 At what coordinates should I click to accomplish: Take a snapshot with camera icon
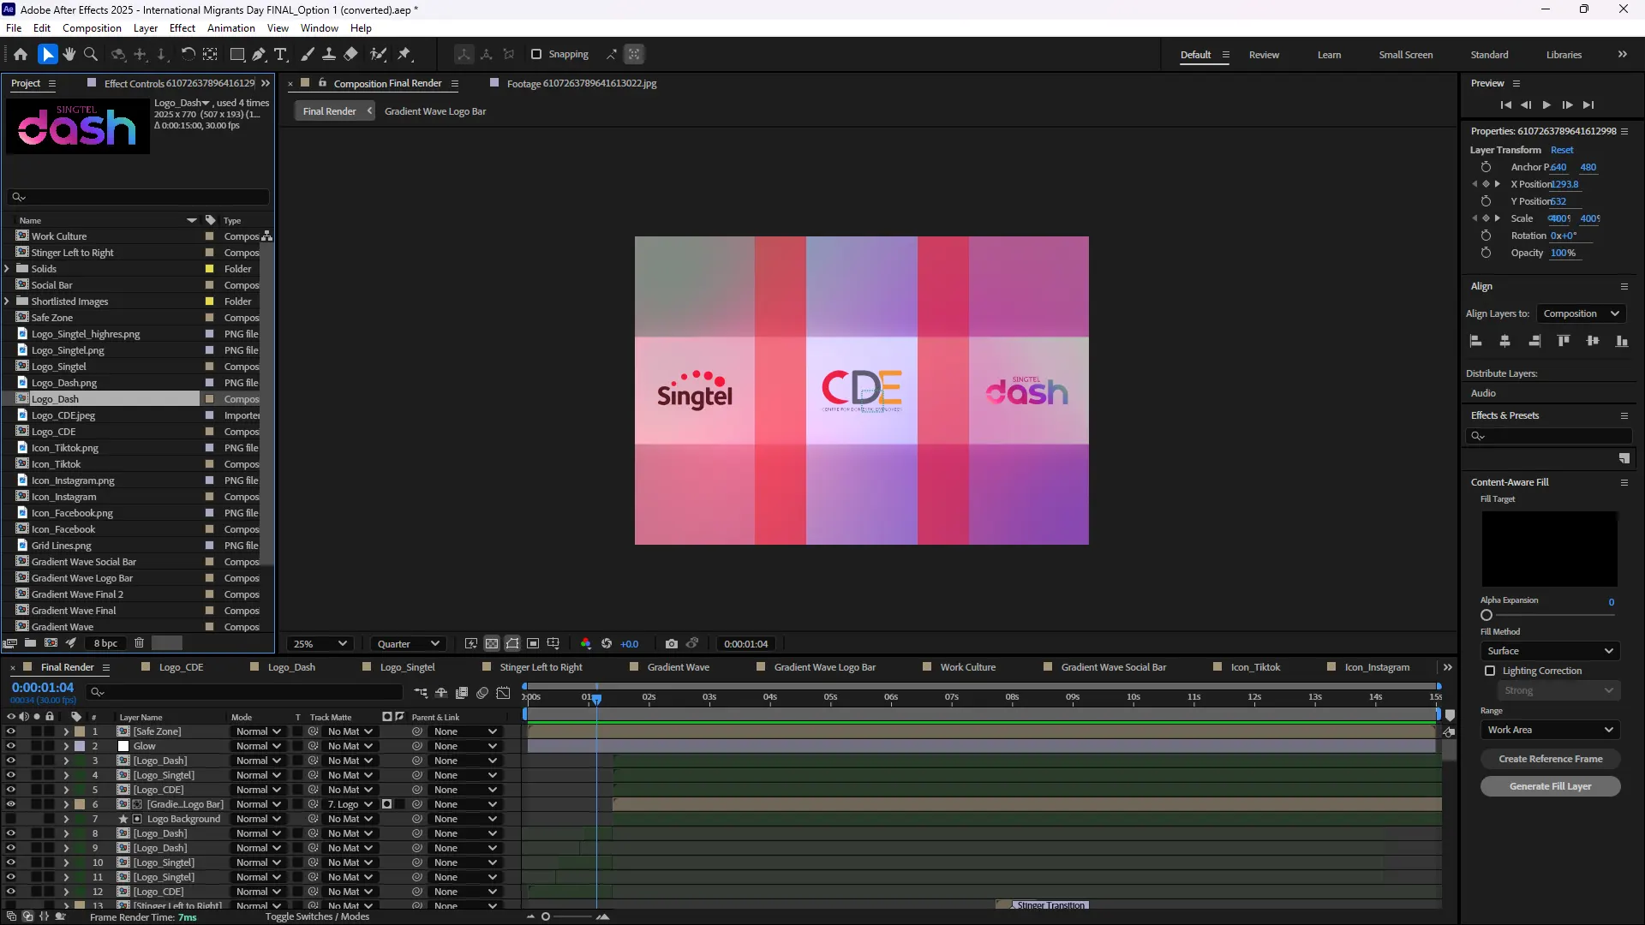click(672, 644)
